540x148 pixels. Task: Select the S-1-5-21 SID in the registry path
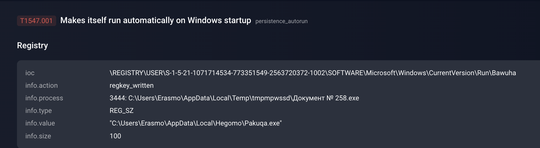pyautogui.click(x=245, y=73)
